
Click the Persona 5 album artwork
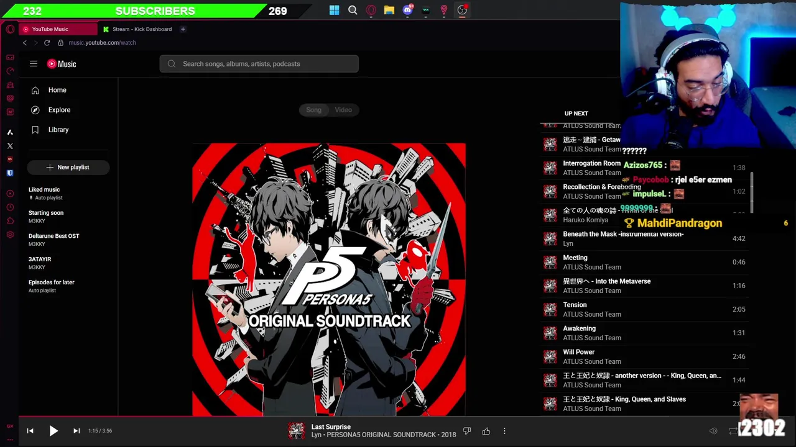pos(328,279)
